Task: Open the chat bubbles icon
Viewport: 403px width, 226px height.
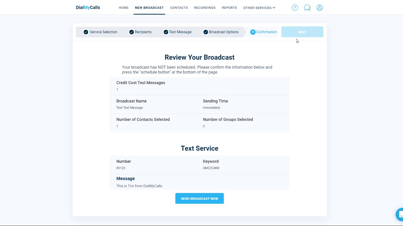Action: pos(307,8)
